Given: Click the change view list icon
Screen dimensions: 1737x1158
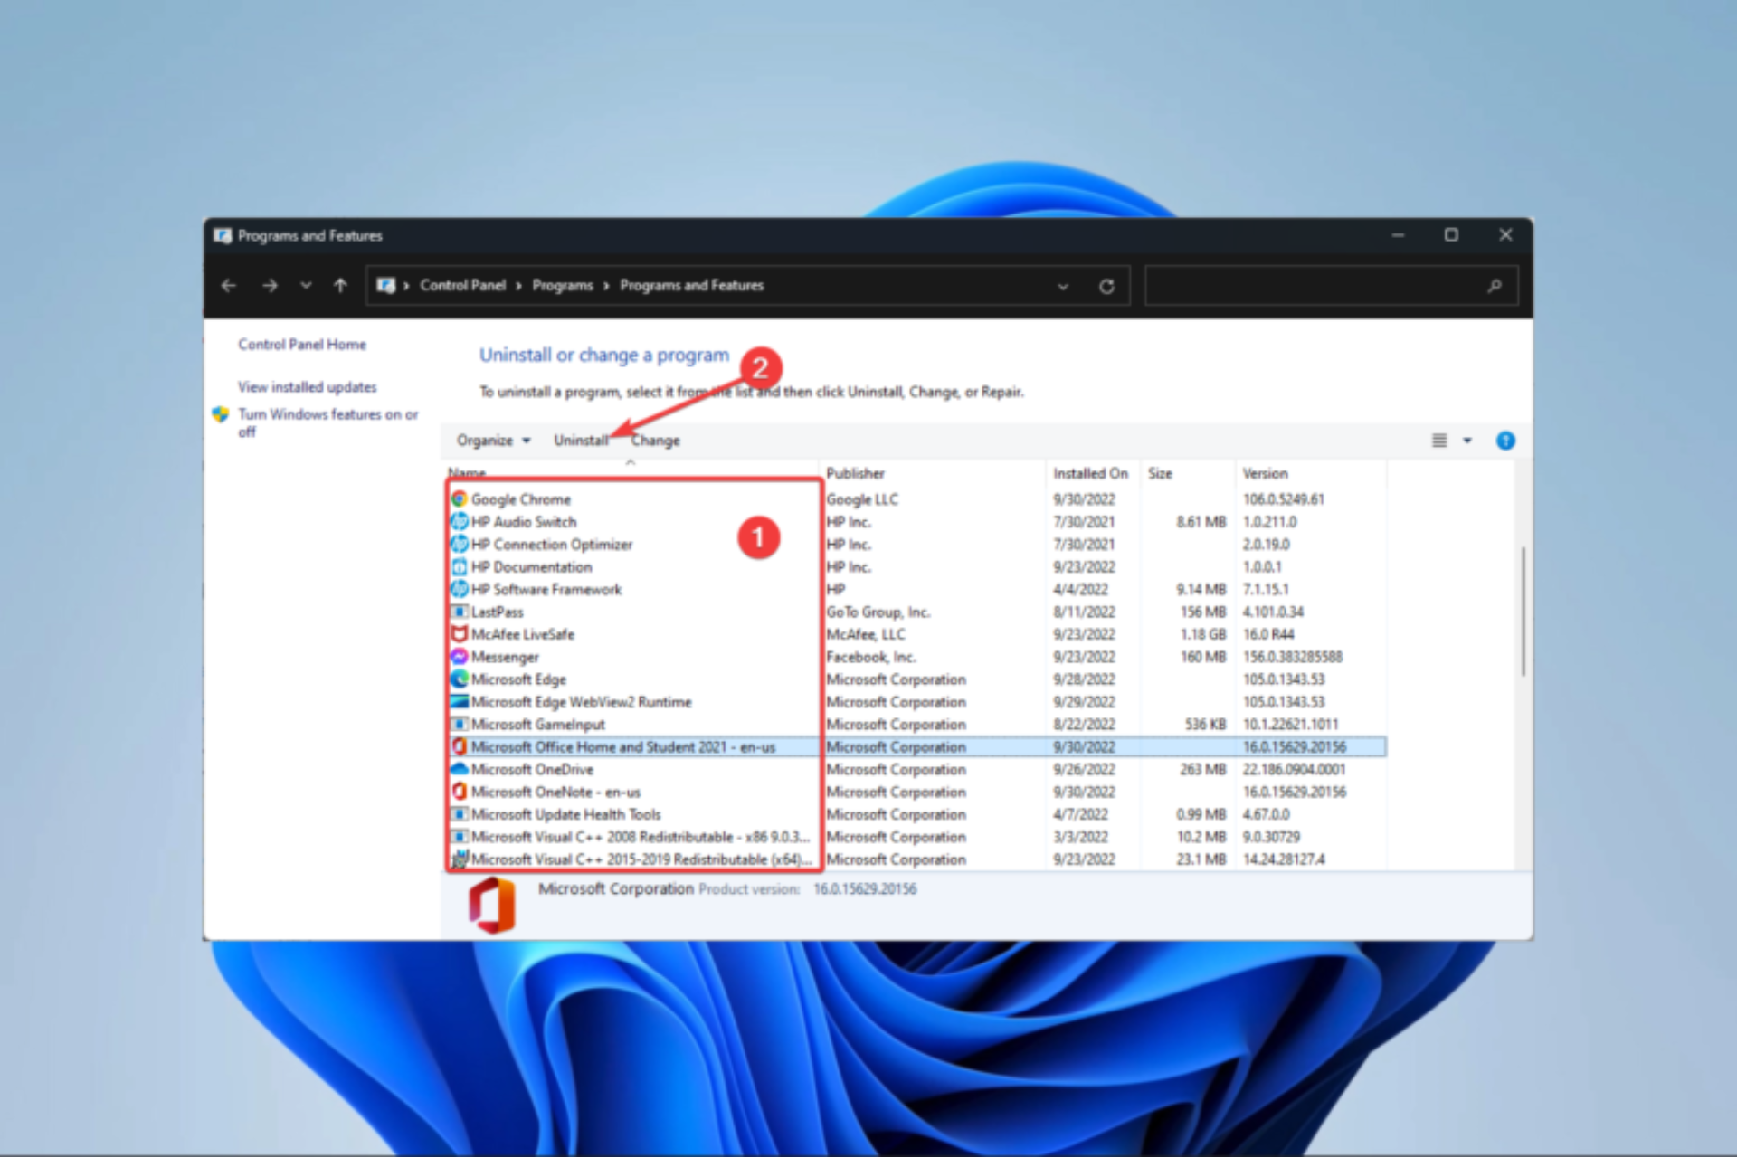Looking at the screenshot, I should pos(1438,441).
